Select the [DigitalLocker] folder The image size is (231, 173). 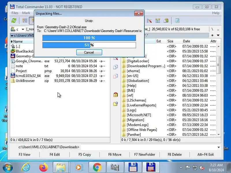coord(169,61)
